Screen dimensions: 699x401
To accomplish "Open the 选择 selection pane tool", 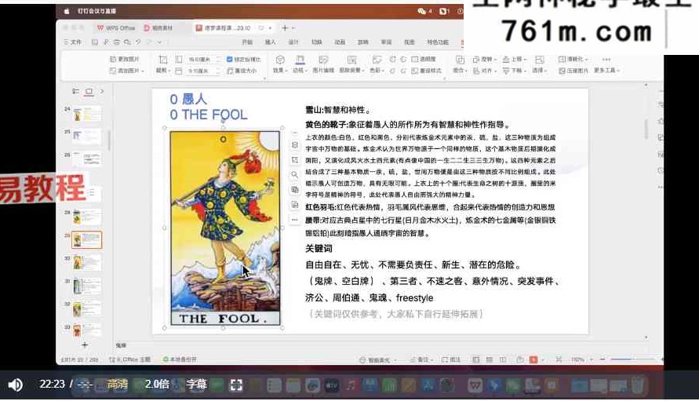I will pos(539,64).
